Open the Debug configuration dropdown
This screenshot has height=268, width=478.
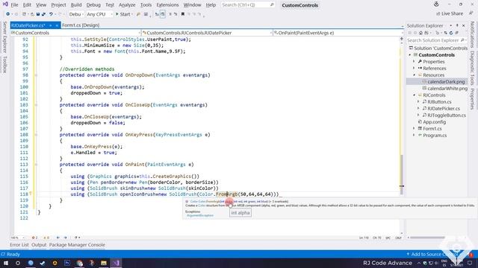(x=76, y=14)
